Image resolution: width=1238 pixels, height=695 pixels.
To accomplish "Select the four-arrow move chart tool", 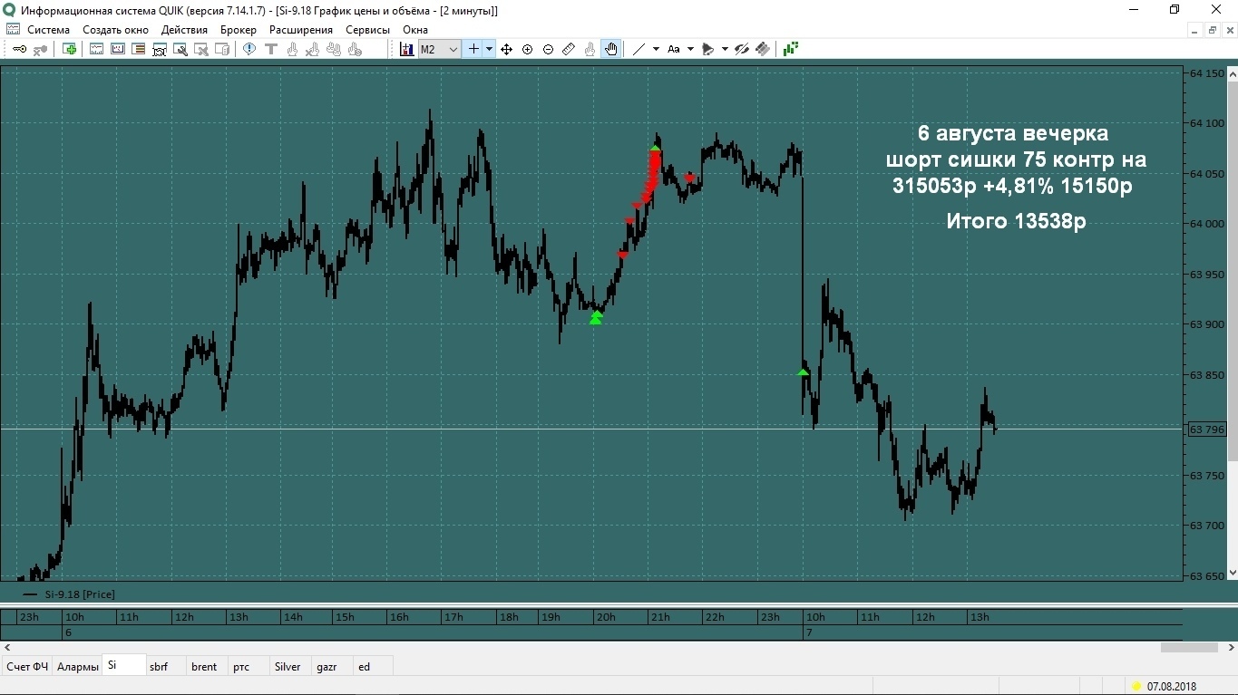I will tap(506, 49).
